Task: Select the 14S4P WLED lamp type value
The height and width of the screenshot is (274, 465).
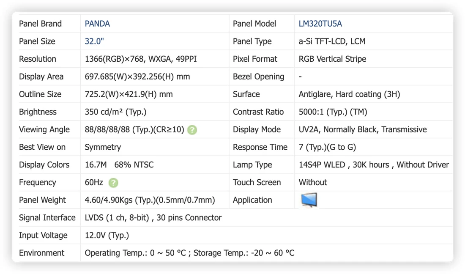Action: [374, 165]
